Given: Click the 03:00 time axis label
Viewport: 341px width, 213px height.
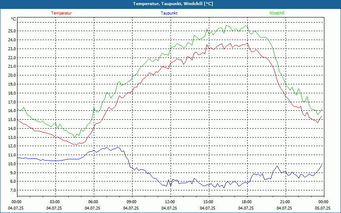Looking at the screenshot, I should point(55,202).
